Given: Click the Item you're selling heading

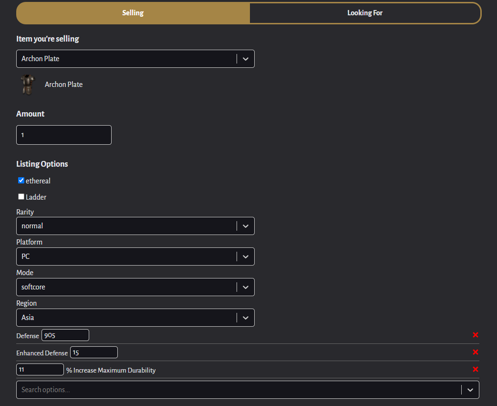Looking at the screenshot, I should coord(48,39).
